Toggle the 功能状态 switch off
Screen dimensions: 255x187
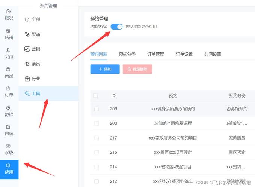(116, 27)
